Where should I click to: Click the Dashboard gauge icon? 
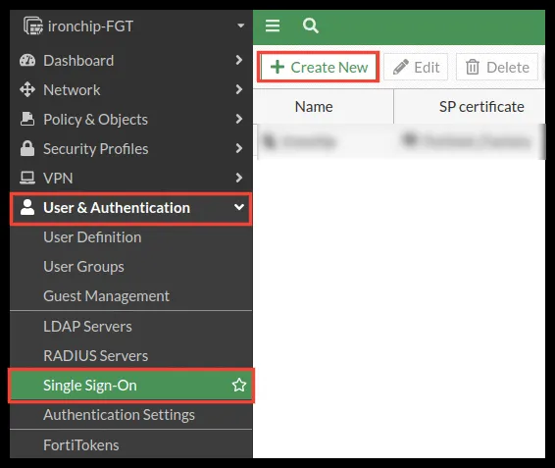27,61
